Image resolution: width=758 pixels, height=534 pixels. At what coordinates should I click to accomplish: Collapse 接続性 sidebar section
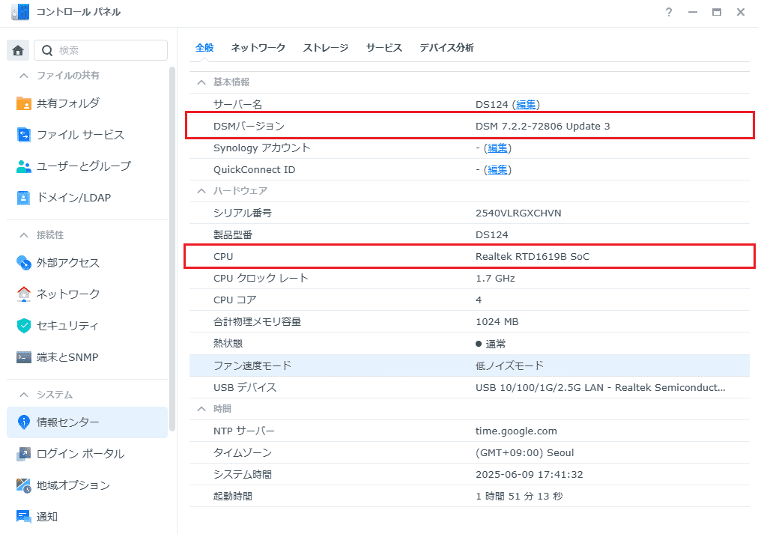click(x=24, y=235)
